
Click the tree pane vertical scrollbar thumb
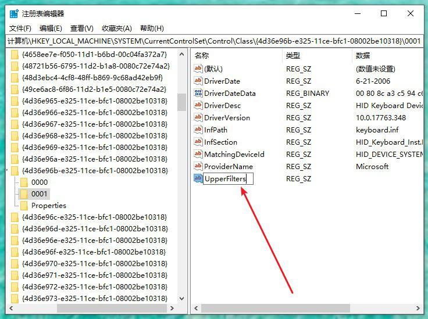tap(181, 102)
